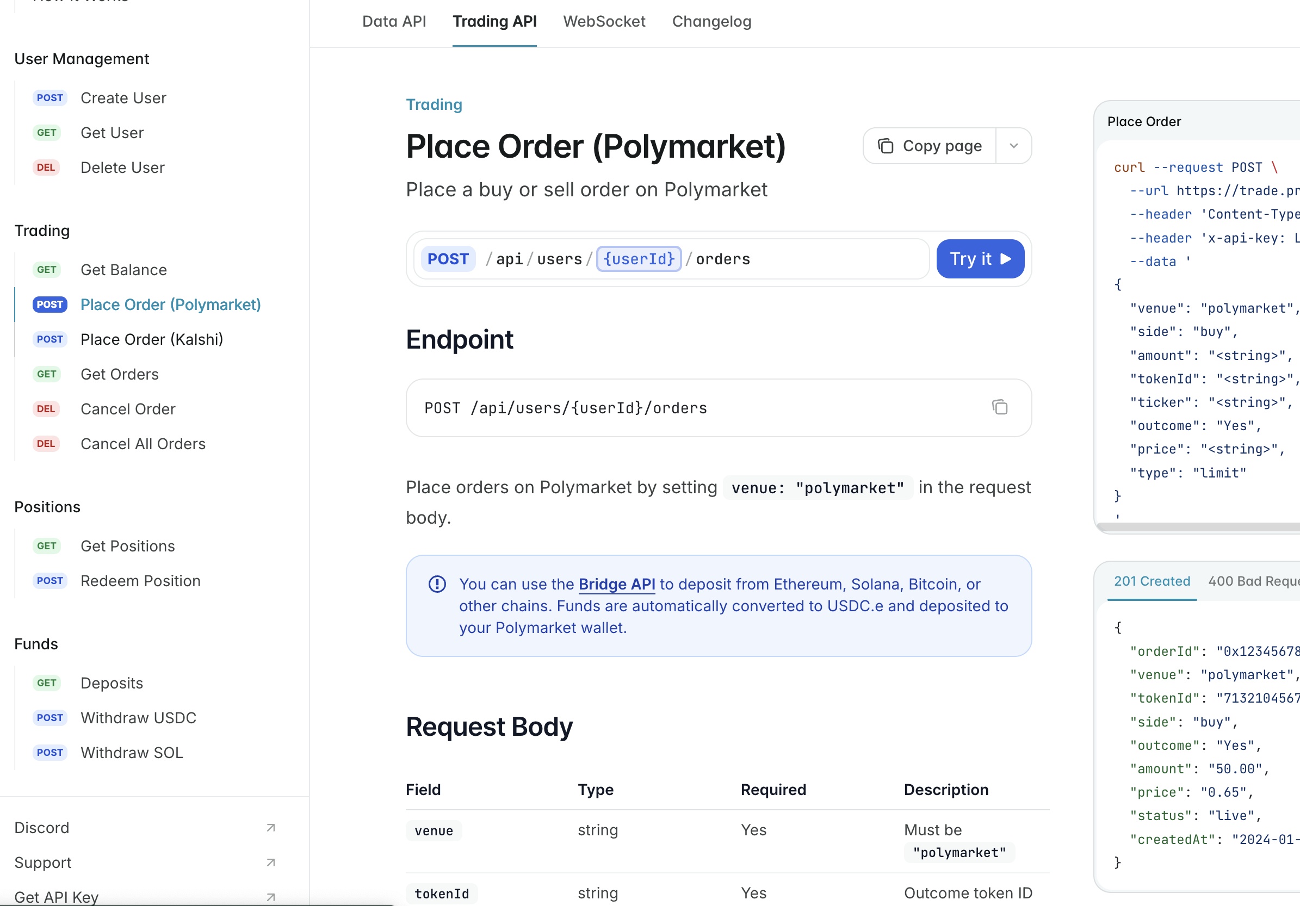
Task: Click the Trading breadcrumb above the page title
Action: point(434,104)
